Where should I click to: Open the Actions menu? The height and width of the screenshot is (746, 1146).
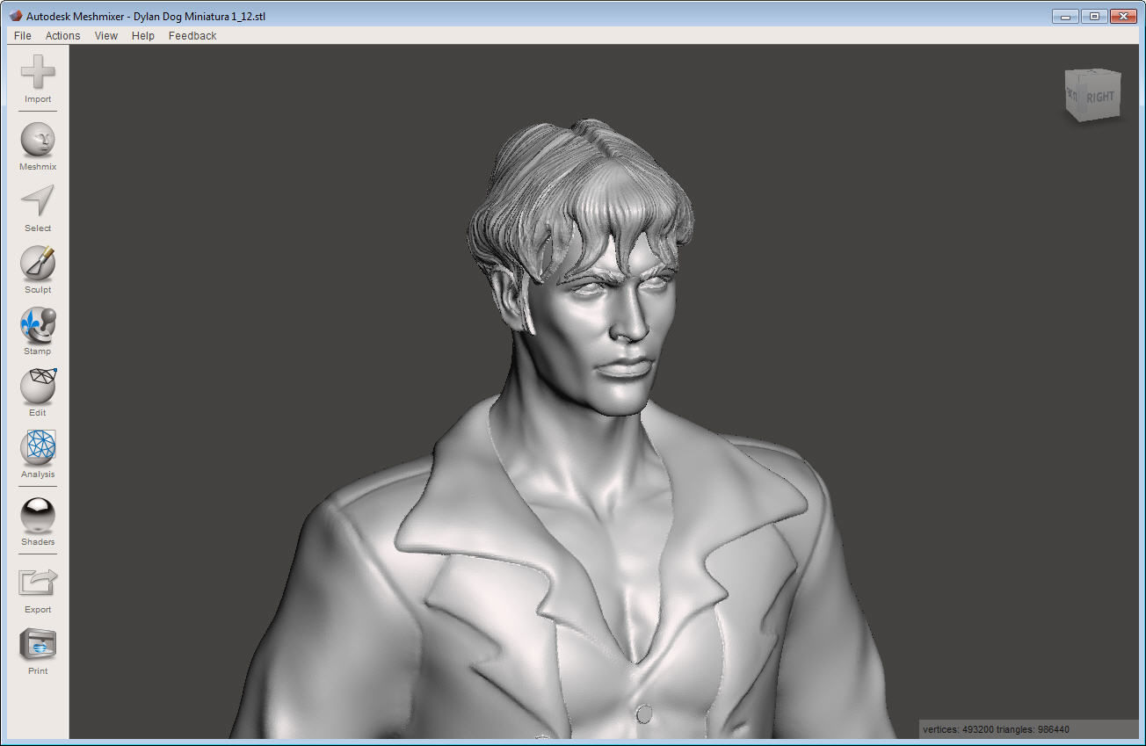pyautogui.click(x=62, y=36)
